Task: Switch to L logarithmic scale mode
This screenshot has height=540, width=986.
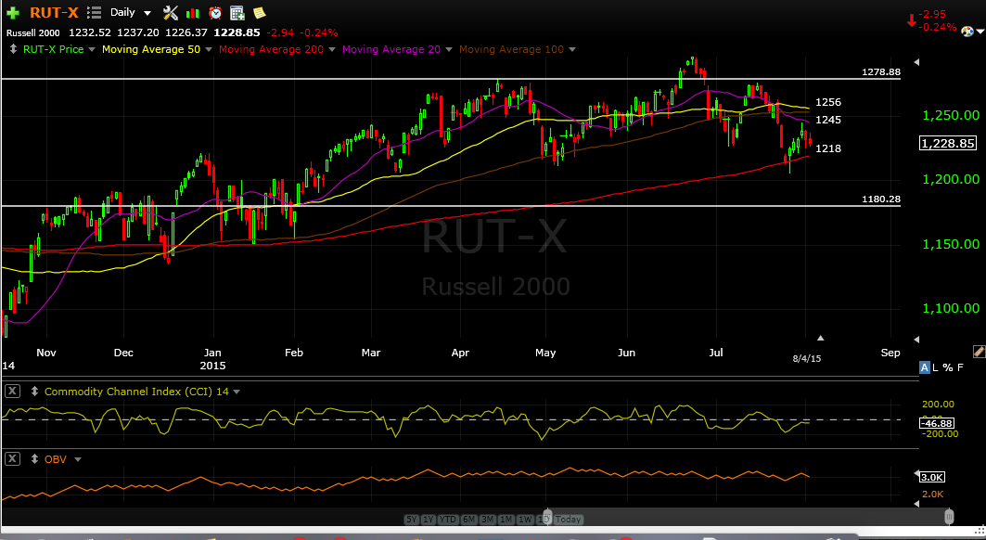Action: [x=936, y=367]
